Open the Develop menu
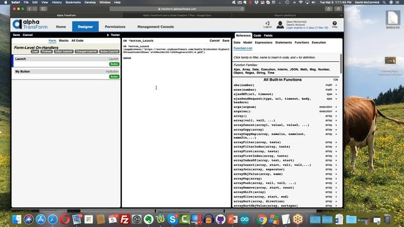The width and height of the screenshot is (404, 227). [x=90, y=3]
